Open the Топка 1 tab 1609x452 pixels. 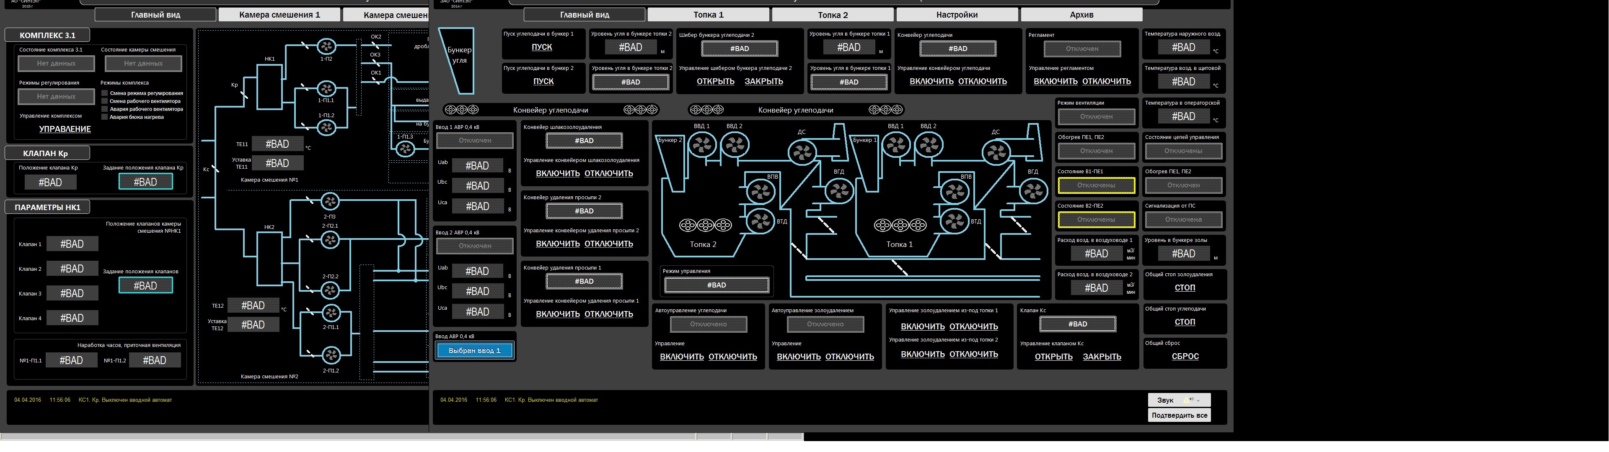[x=708, y=14]
